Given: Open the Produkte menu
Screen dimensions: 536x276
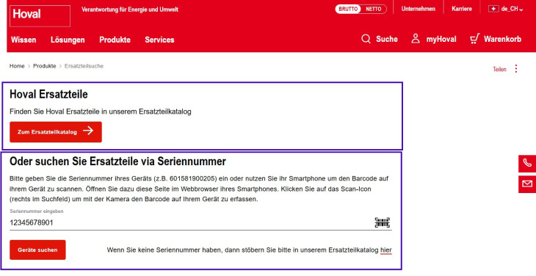Looking at the screenshot, I should [x=115, y=40].
